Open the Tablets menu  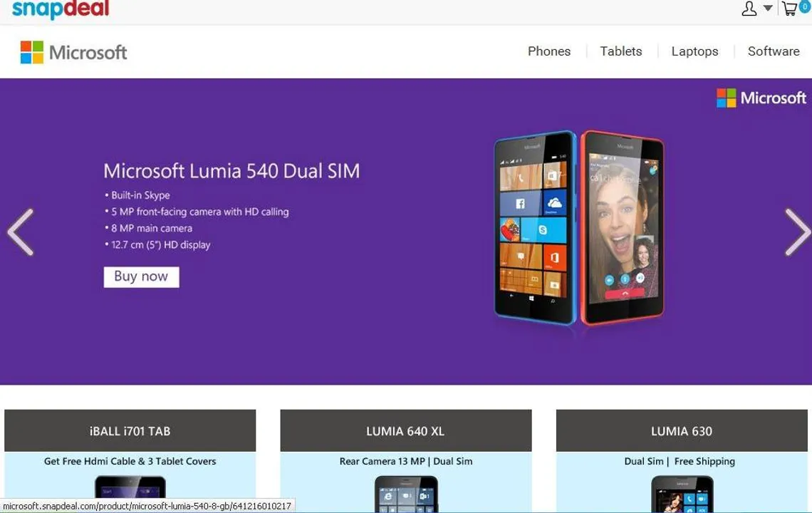coord(621,51)
